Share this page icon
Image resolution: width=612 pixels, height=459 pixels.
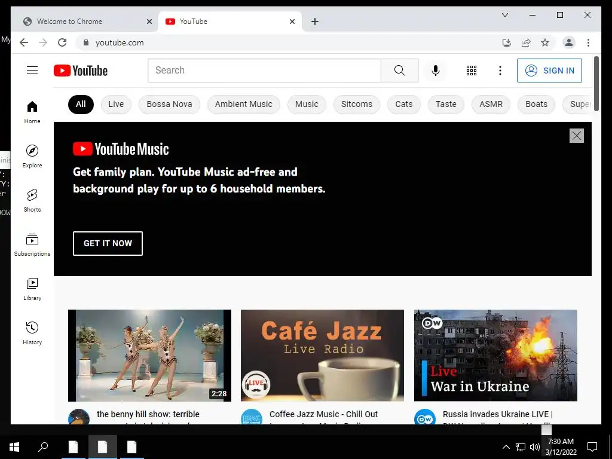(526, 42)
